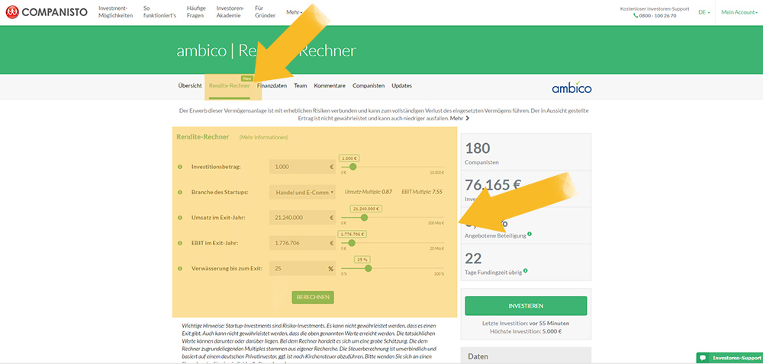
Task: Open Für Gründer menu item
Action: click(x=265, y=11)
